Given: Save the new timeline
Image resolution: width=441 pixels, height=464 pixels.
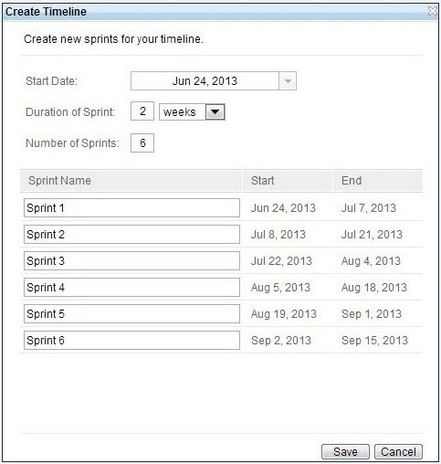Looking at the screenshot, I should point(345,451).
